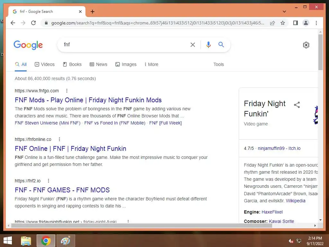Open Google quick settings gear
The width and height of the screenshot is (329, 247).
click(x=306, y=45)
